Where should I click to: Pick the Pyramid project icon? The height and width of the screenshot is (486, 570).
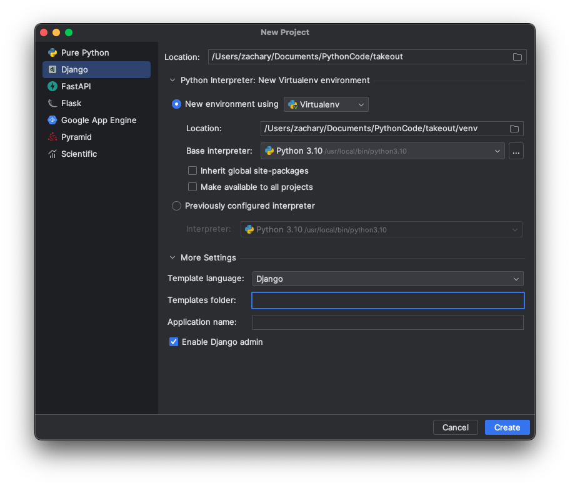[x=52, y=137]
